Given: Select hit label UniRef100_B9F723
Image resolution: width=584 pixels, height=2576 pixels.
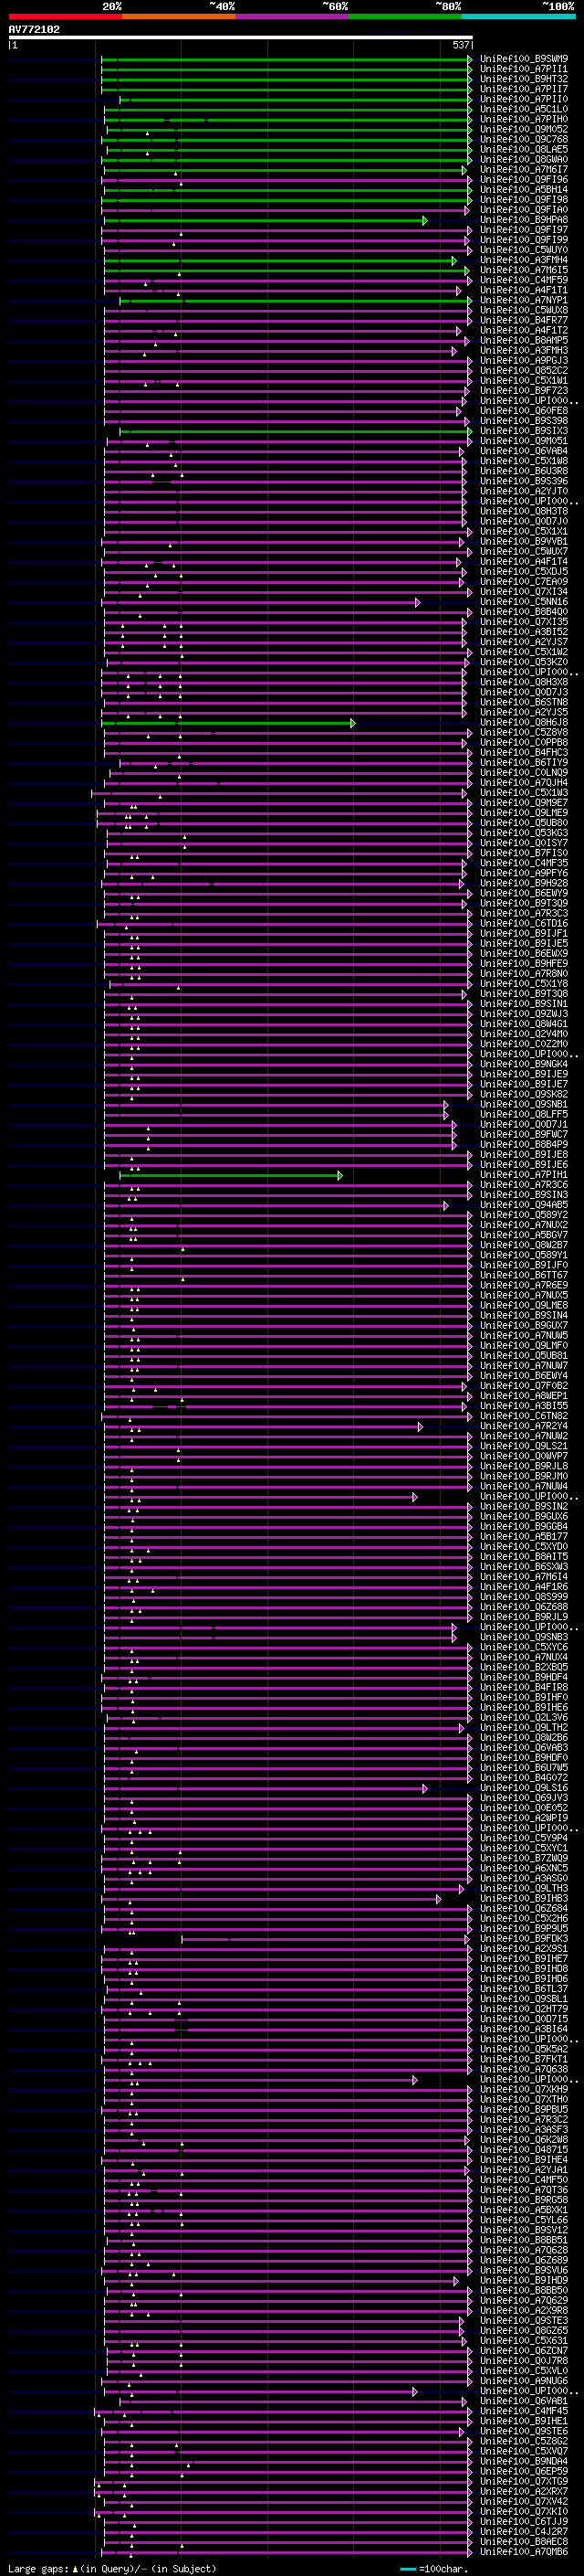Looking at the screenshot, I should [524, 390].
